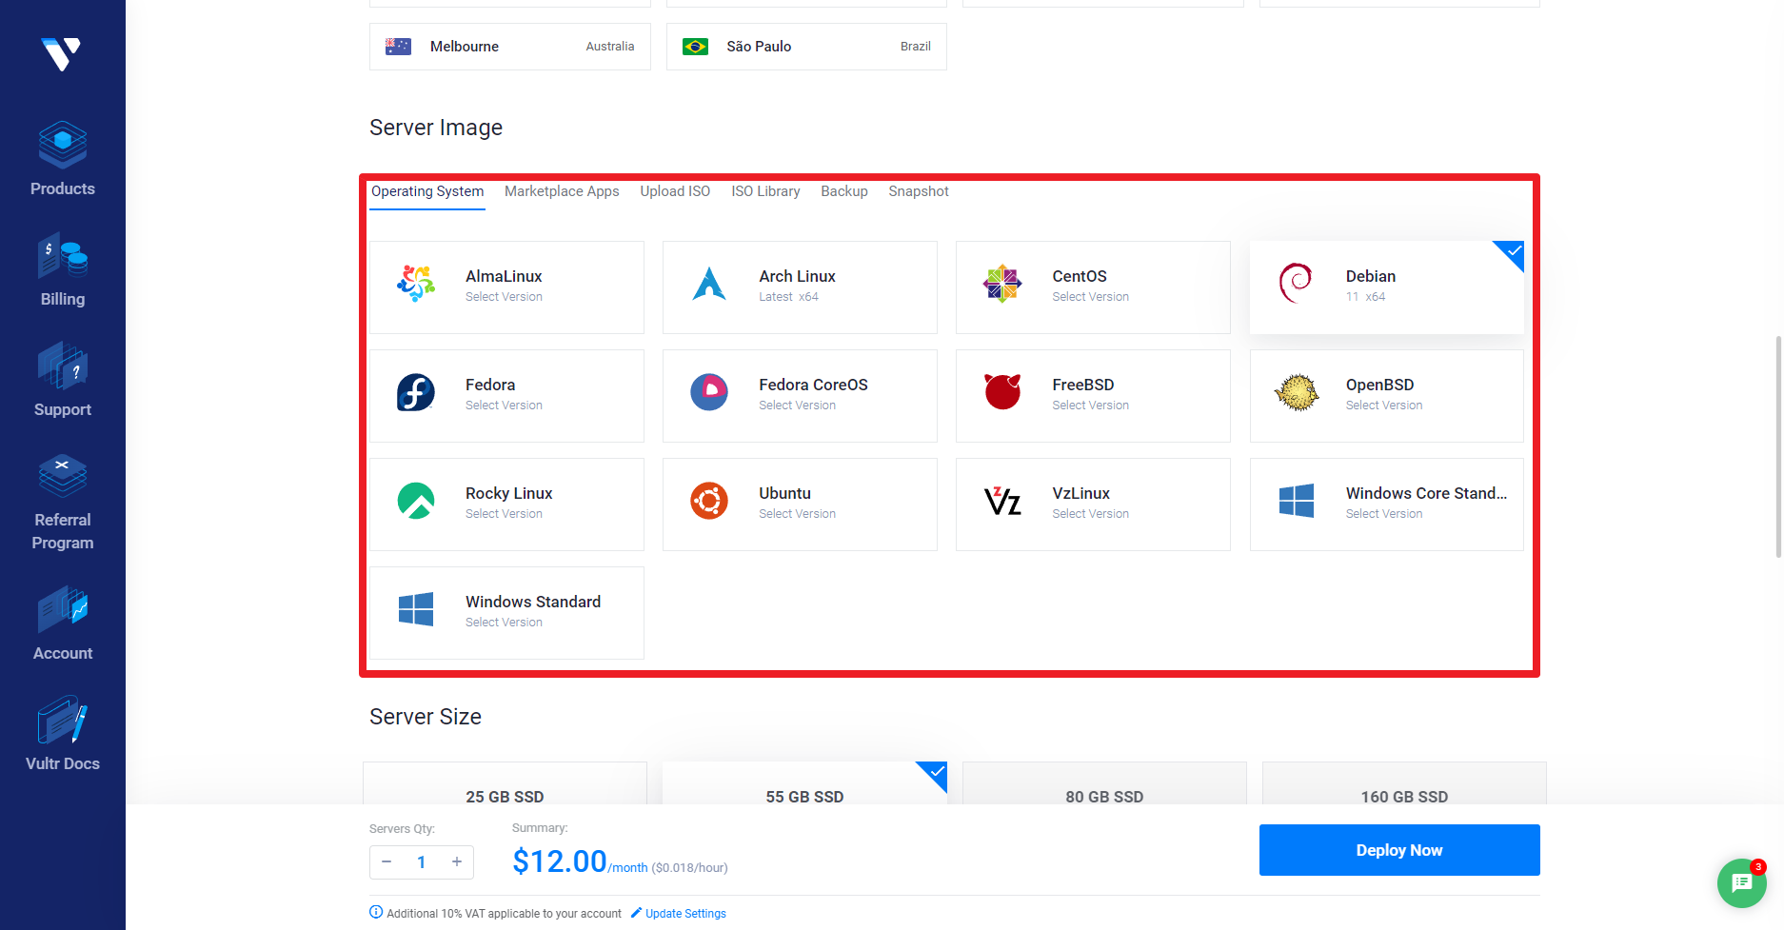Click the Vultr logo in sidebar
This screenshot has height=930, width=1784.
tap(62, 53)
